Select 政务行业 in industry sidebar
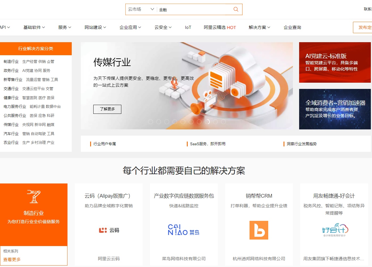372x267 pixels. 11,71
